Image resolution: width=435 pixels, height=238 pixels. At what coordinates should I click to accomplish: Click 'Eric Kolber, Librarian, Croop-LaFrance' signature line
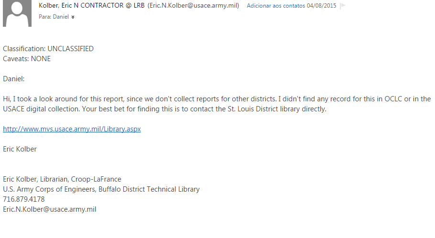coord(62,179)
